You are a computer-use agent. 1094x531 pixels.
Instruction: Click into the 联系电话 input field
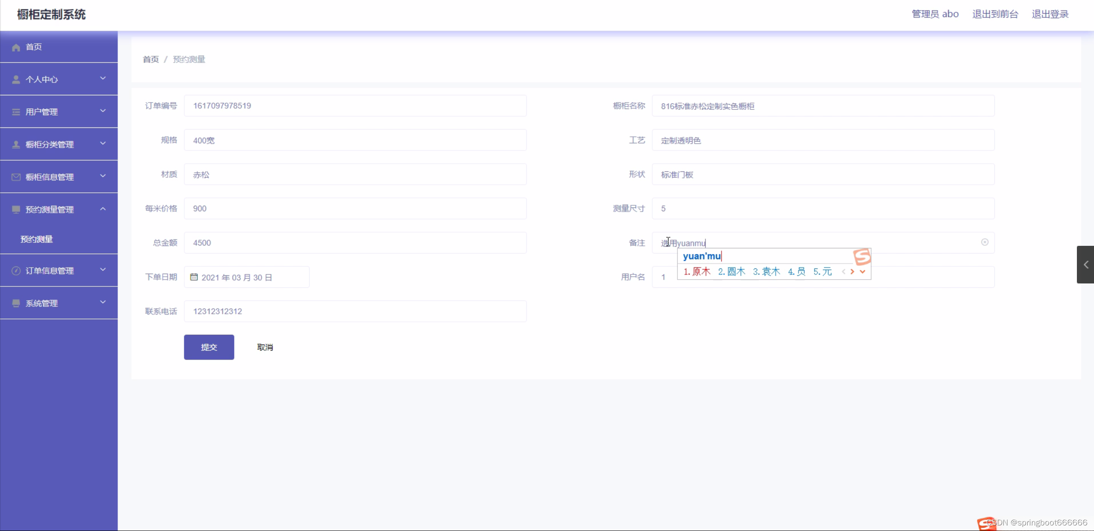point(355,311)
